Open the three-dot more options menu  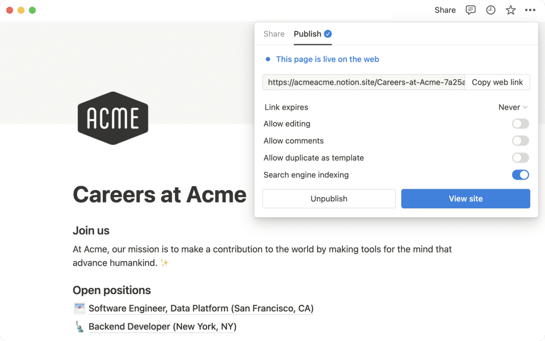pyautogui.click(x=530, y=10)
